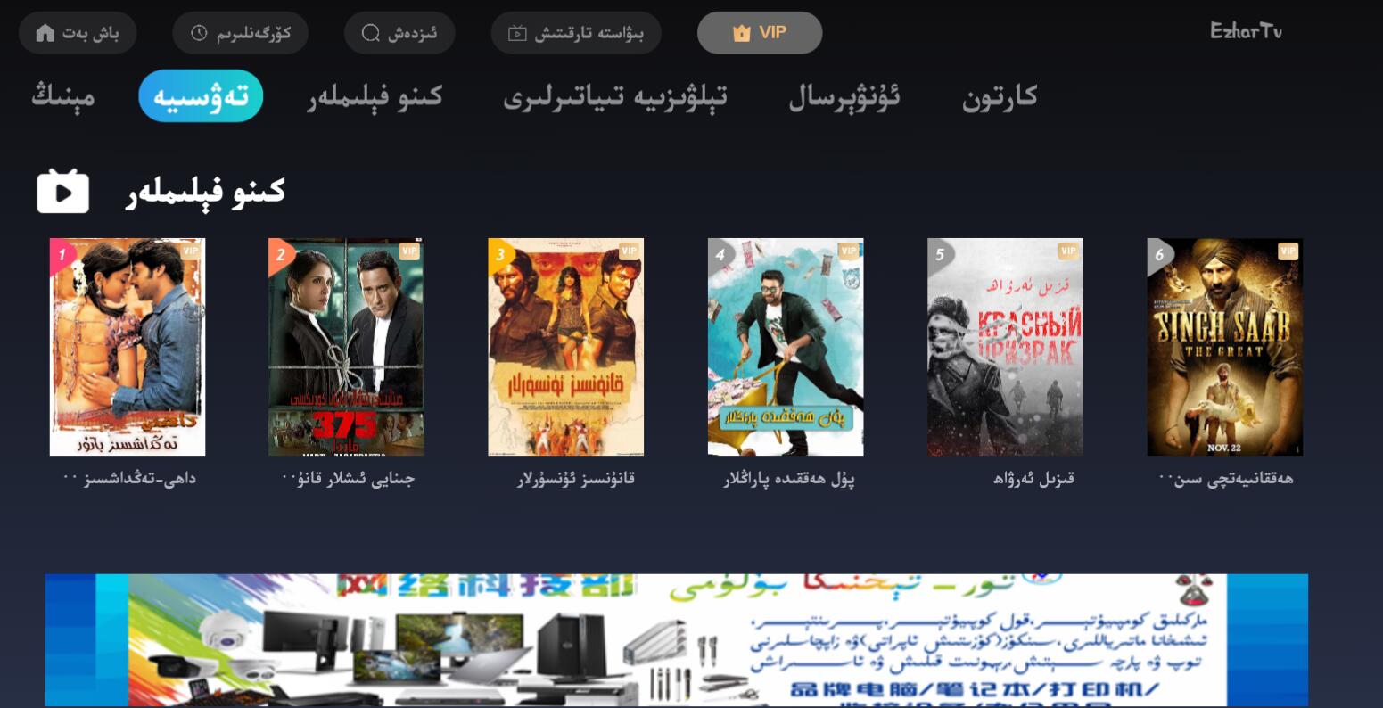Click the VIP bag icon
The width and height of the screenshot is (1383, 708).
[741, 33]
